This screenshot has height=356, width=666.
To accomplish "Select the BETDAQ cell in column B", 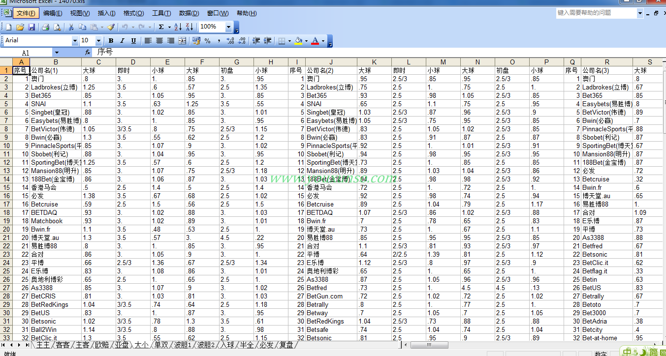I will pos(56,212).
